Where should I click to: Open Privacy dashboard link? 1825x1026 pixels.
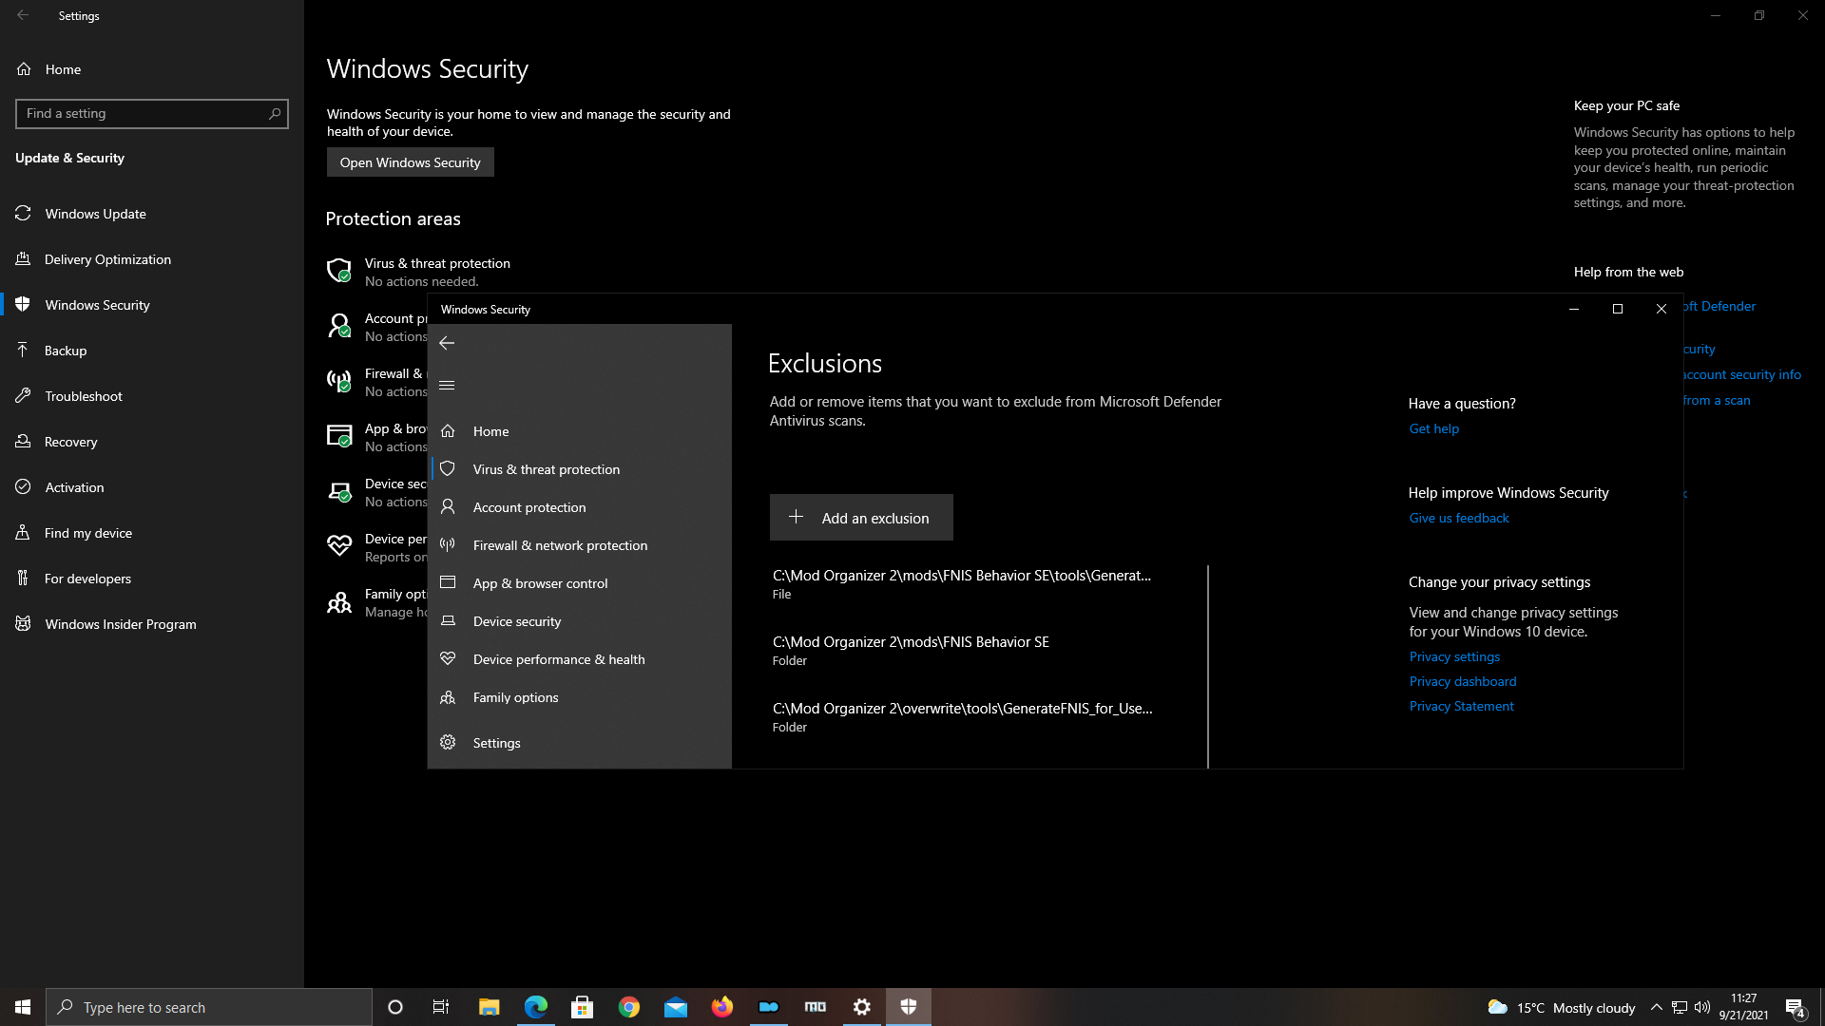pyautogui.click(x=1463, y=681)
